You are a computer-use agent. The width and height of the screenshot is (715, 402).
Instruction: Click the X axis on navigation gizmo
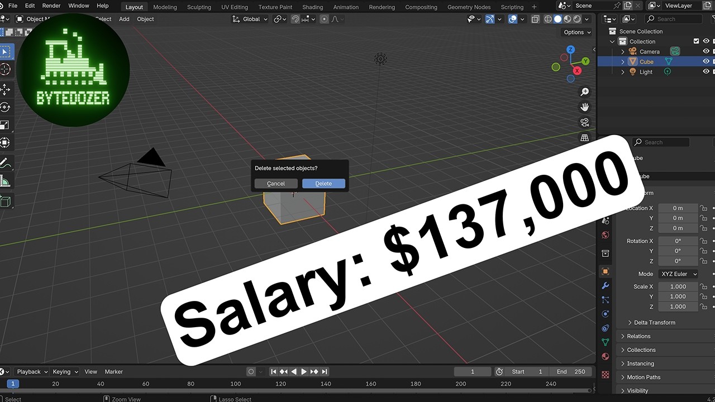point(578,71)
